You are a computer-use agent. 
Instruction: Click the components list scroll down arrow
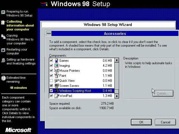click(x=117, y=96)
